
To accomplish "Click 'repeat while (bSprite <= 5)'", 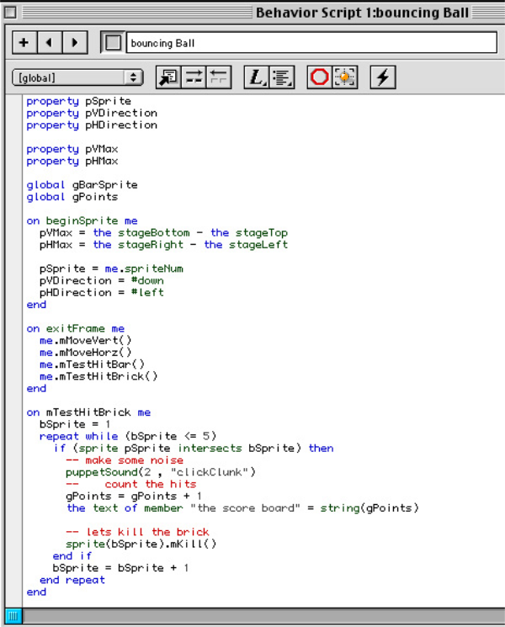I will point(128,436).
